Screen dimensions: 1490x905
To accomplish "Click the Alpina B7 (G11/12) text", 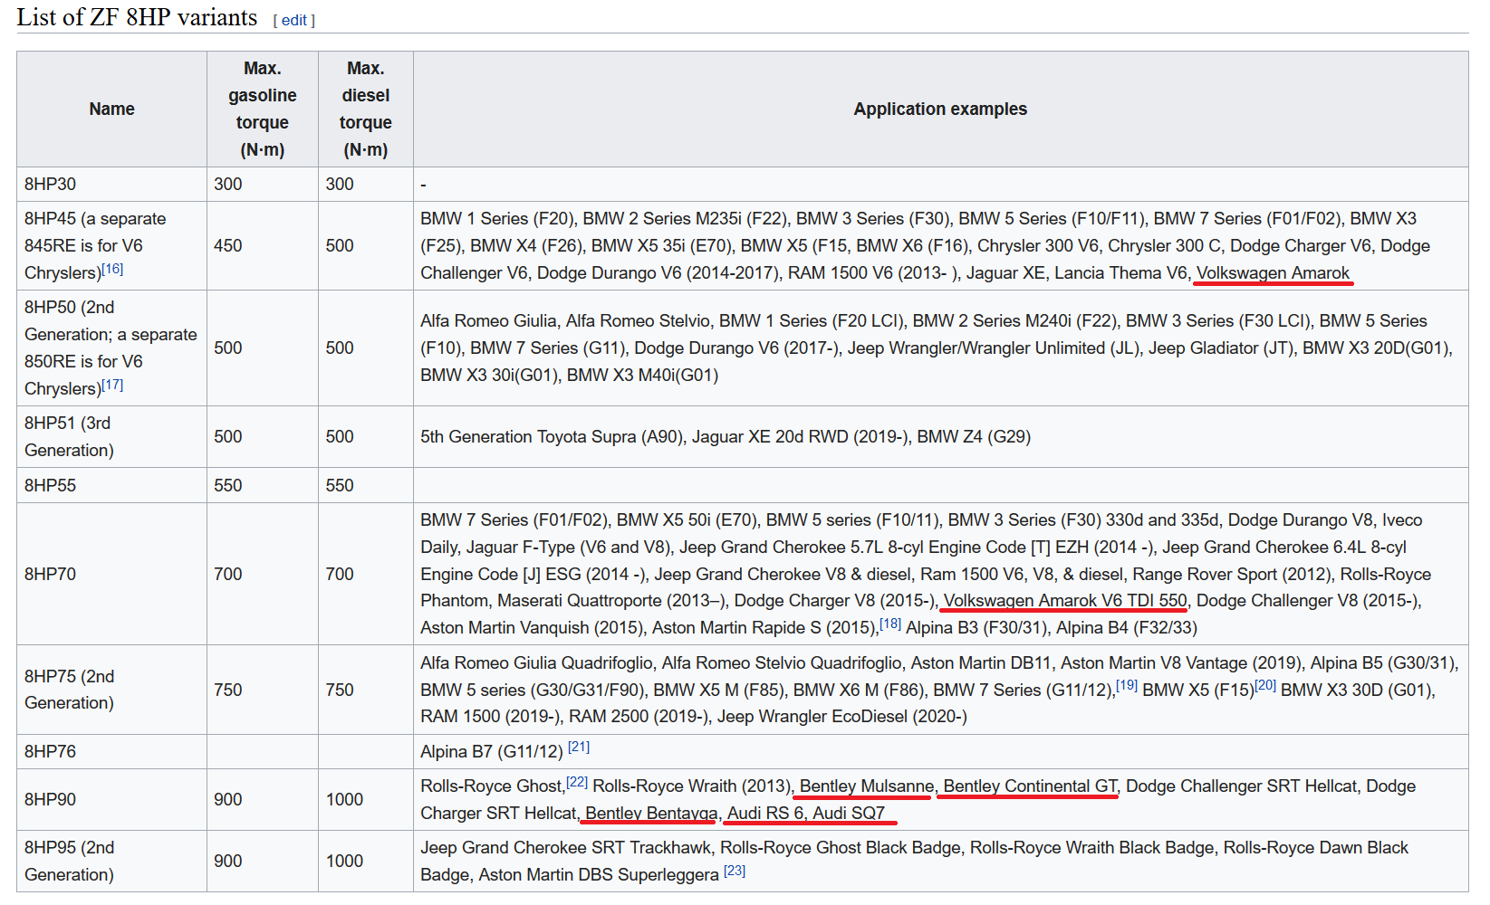I will click(x=492, y=751).
